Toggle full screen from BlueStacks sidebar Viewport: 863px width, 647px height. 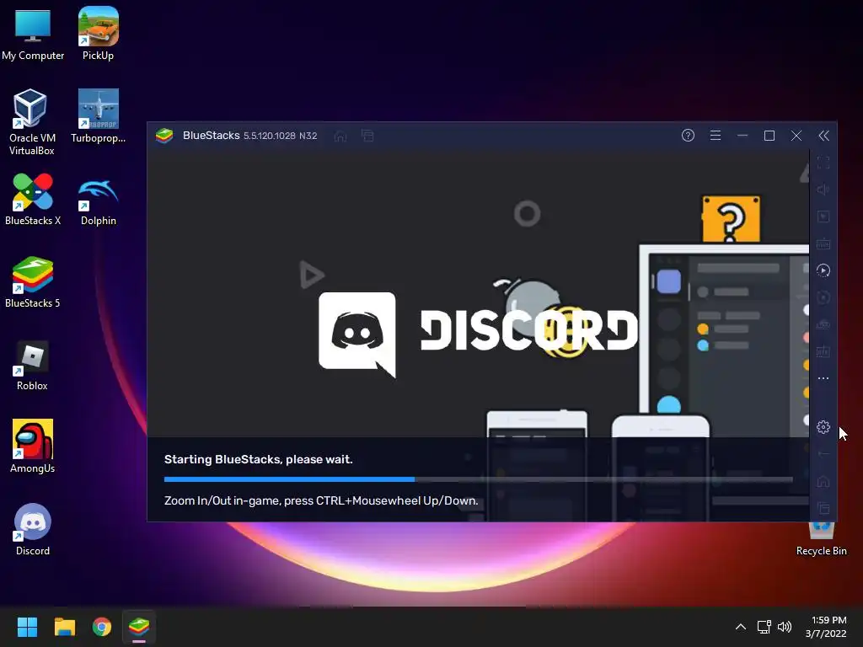(x=823, y=163)
